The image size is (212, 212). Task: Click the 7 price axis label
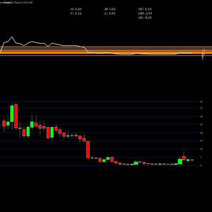[201, 157]
